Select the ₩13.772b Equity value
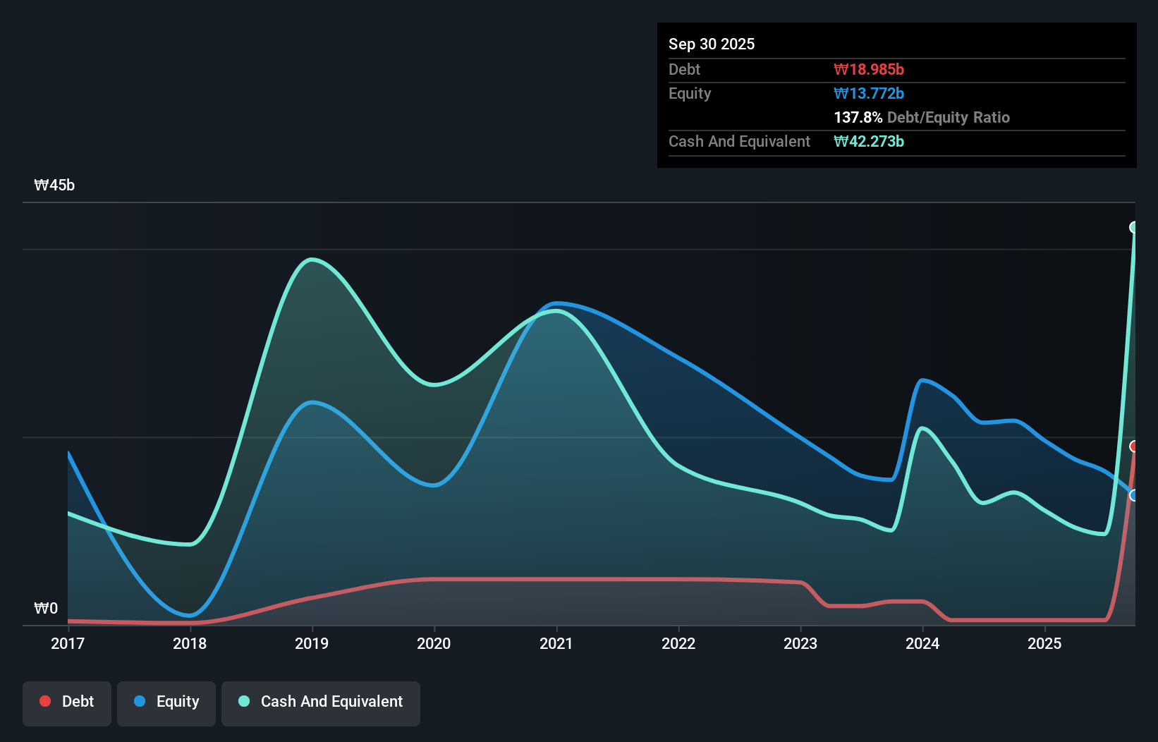Screen dimensions: 1158x742 (x=870, y=93)
